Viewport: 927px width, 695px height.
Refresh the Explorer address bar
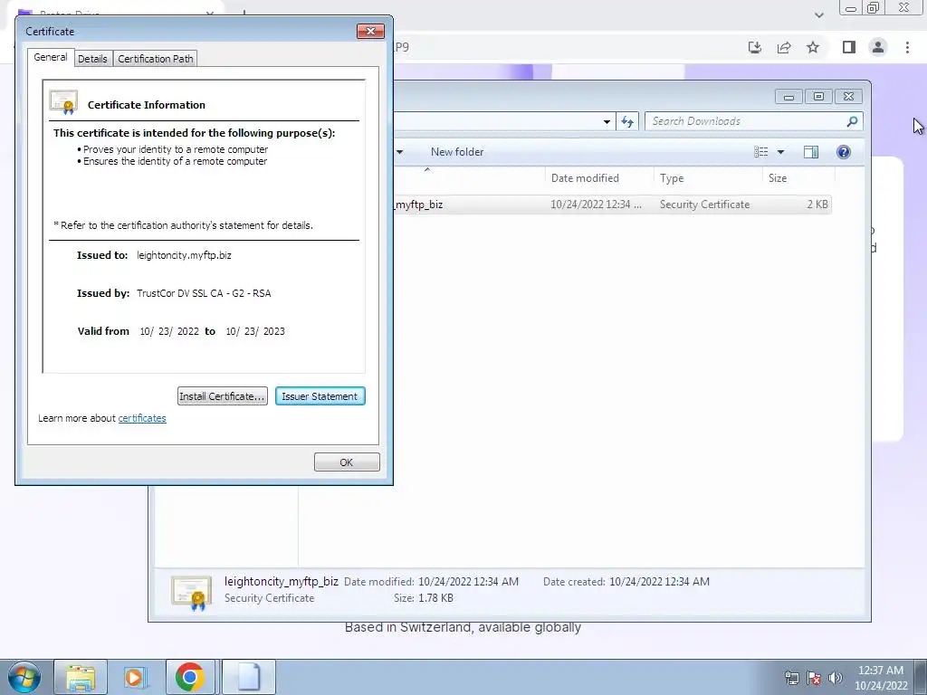(627, 122)
